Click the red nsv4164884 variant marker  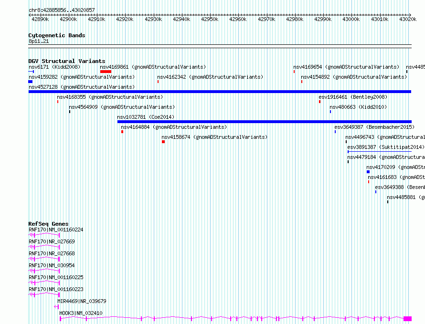coord(122,132)
